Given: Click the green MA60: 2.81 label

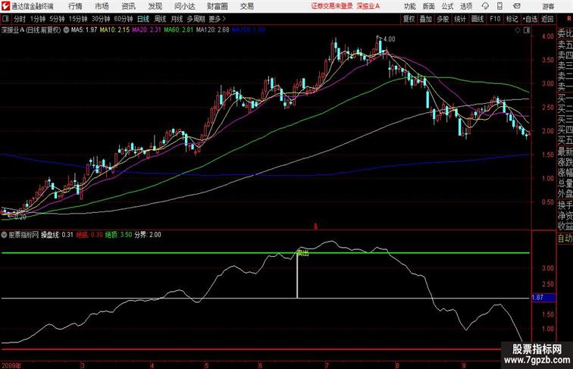Looking at the screenshot, I should 179,30.
